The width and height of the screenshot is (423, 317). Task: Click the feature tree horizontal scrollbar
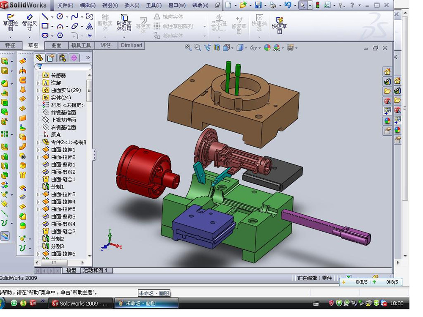pos(60,262)
